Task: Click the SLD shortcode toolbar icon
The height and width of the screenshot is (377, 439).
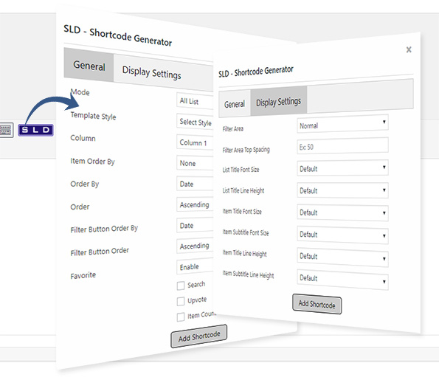Action: pos(35,130)
